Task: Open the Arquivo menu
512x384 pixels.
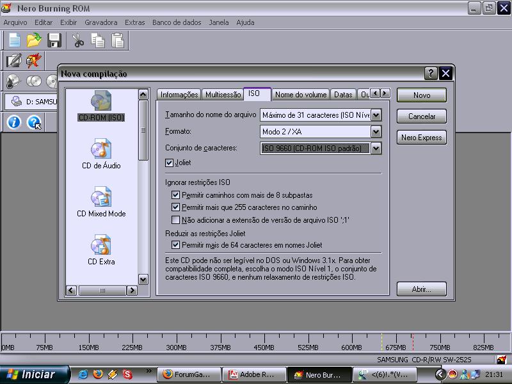Action: [x=15, y=22]
